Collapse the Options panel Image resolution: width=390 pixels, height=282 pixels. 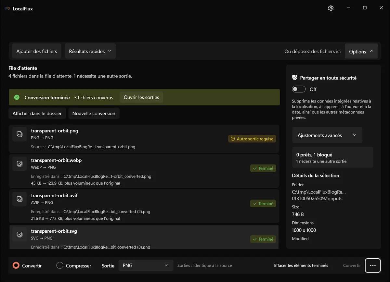coord(361,51)
